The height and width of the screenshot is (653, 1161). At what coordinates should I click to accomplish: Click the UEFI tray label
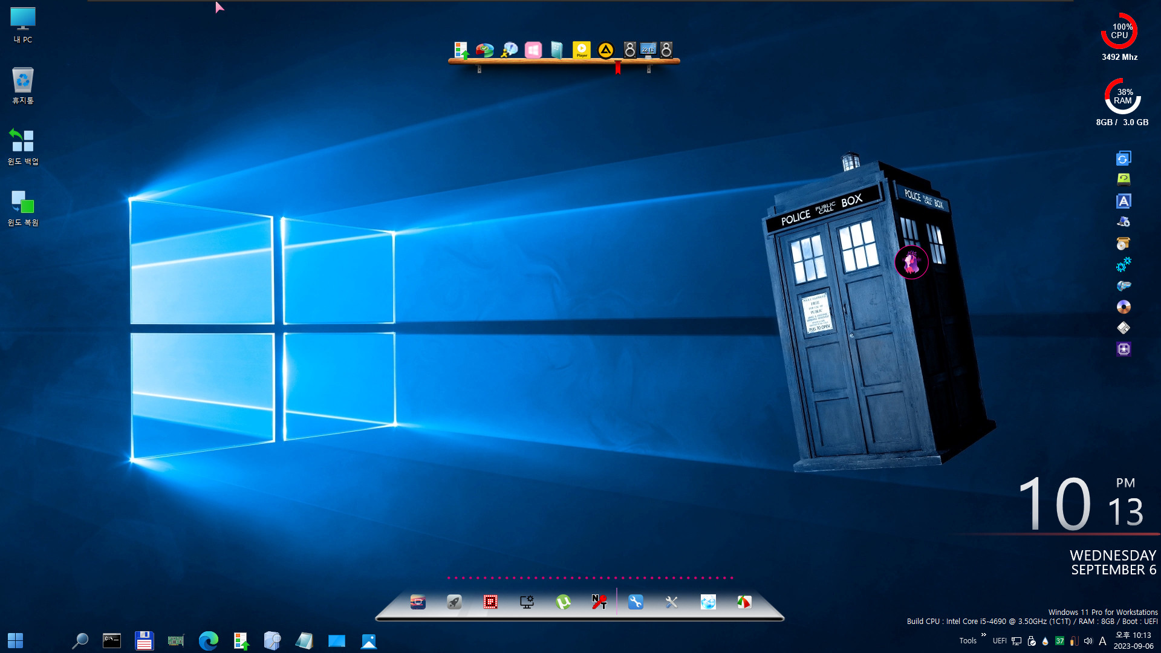click(1000, 641)
